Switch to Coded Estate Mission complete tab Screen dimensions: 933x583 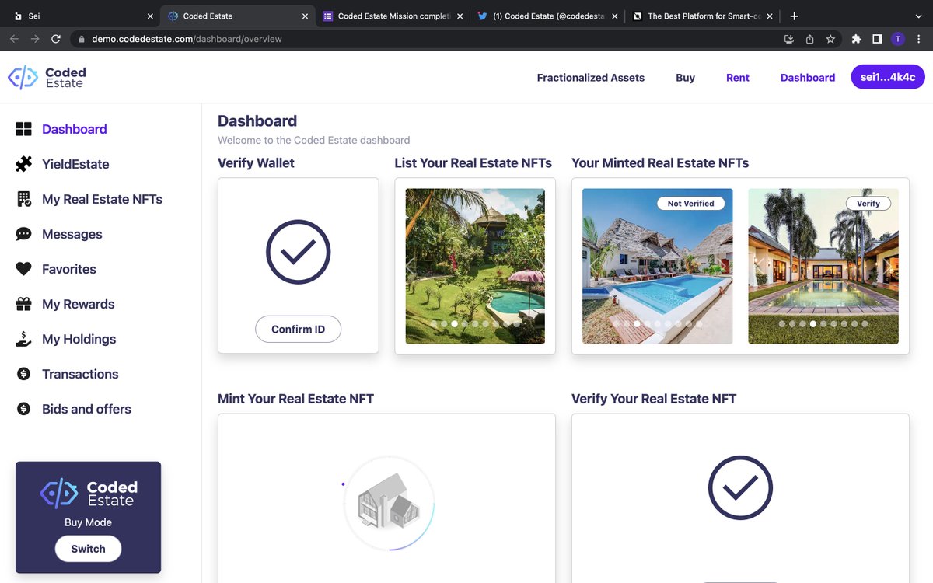coord(393,16)
